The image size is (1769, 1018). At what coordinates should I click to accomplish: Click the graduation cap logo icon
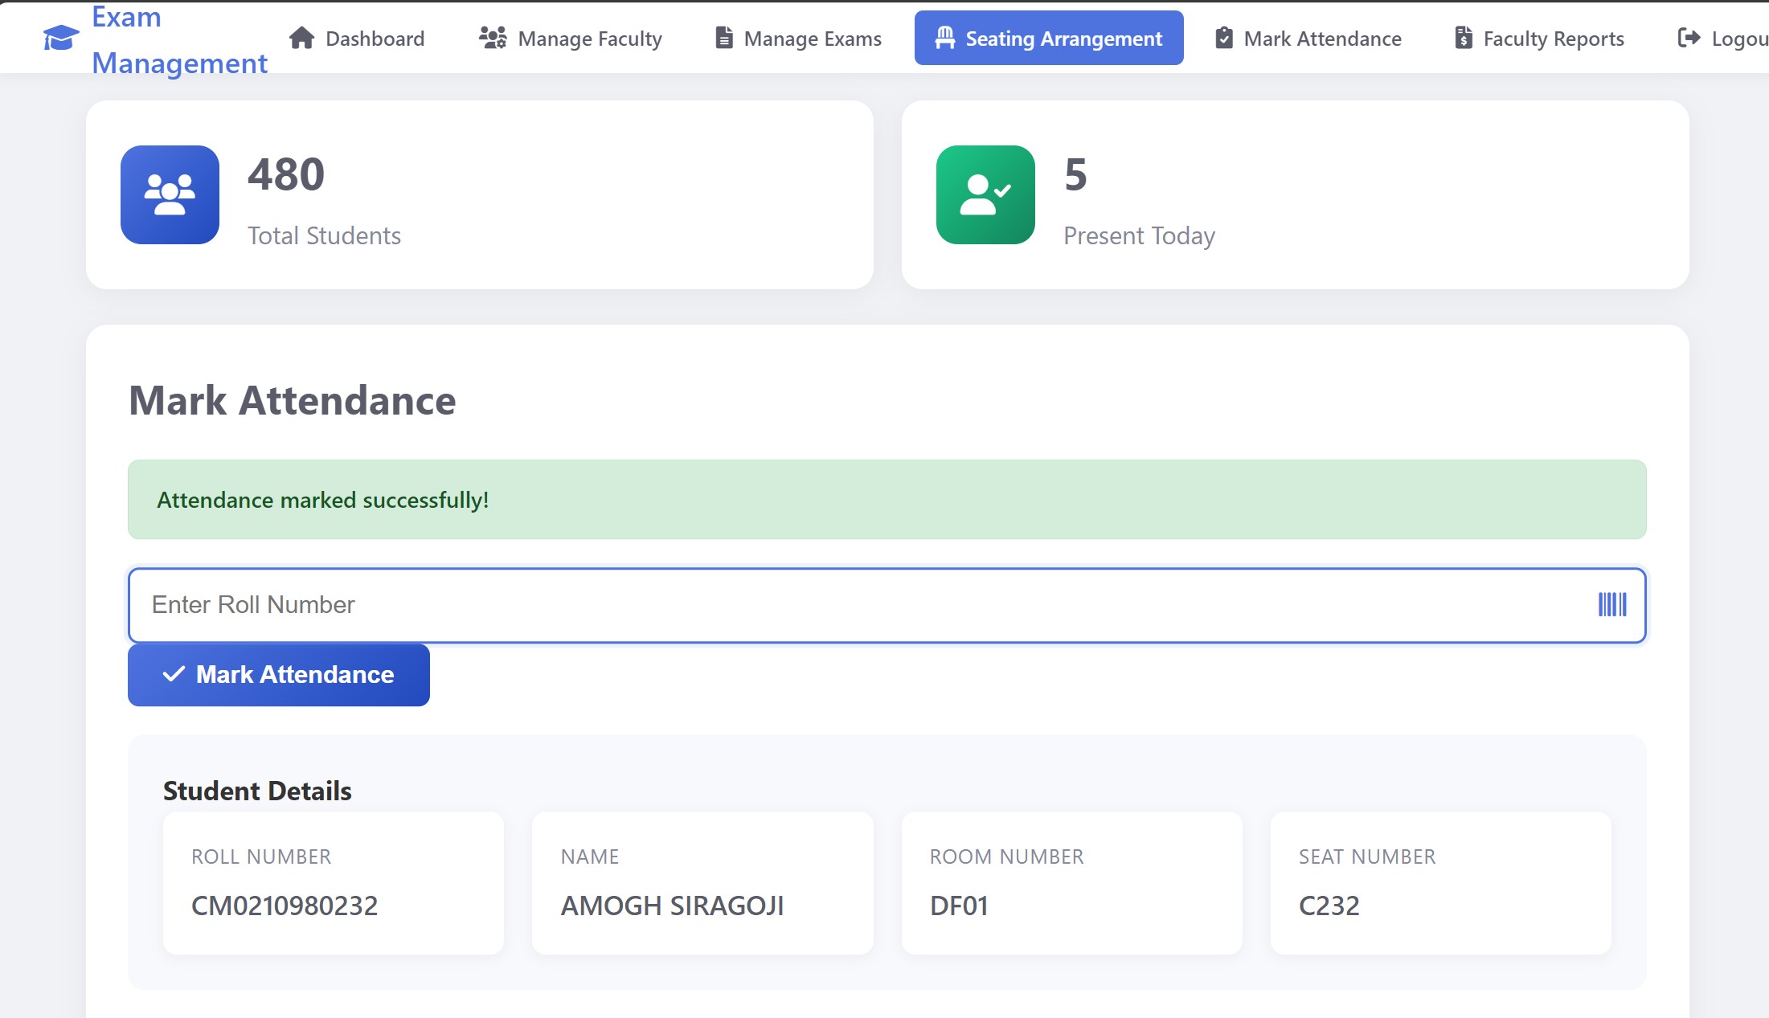(60, 38)
